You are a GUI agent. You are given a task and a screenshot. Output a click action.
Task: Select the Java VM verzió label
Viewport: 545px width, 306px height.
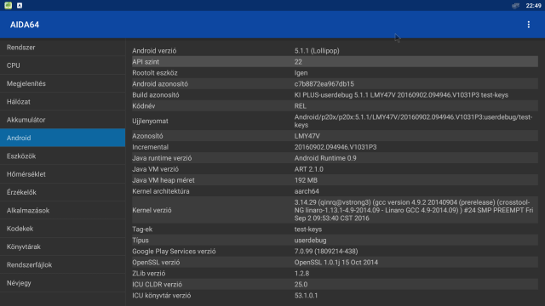[155, 169]
